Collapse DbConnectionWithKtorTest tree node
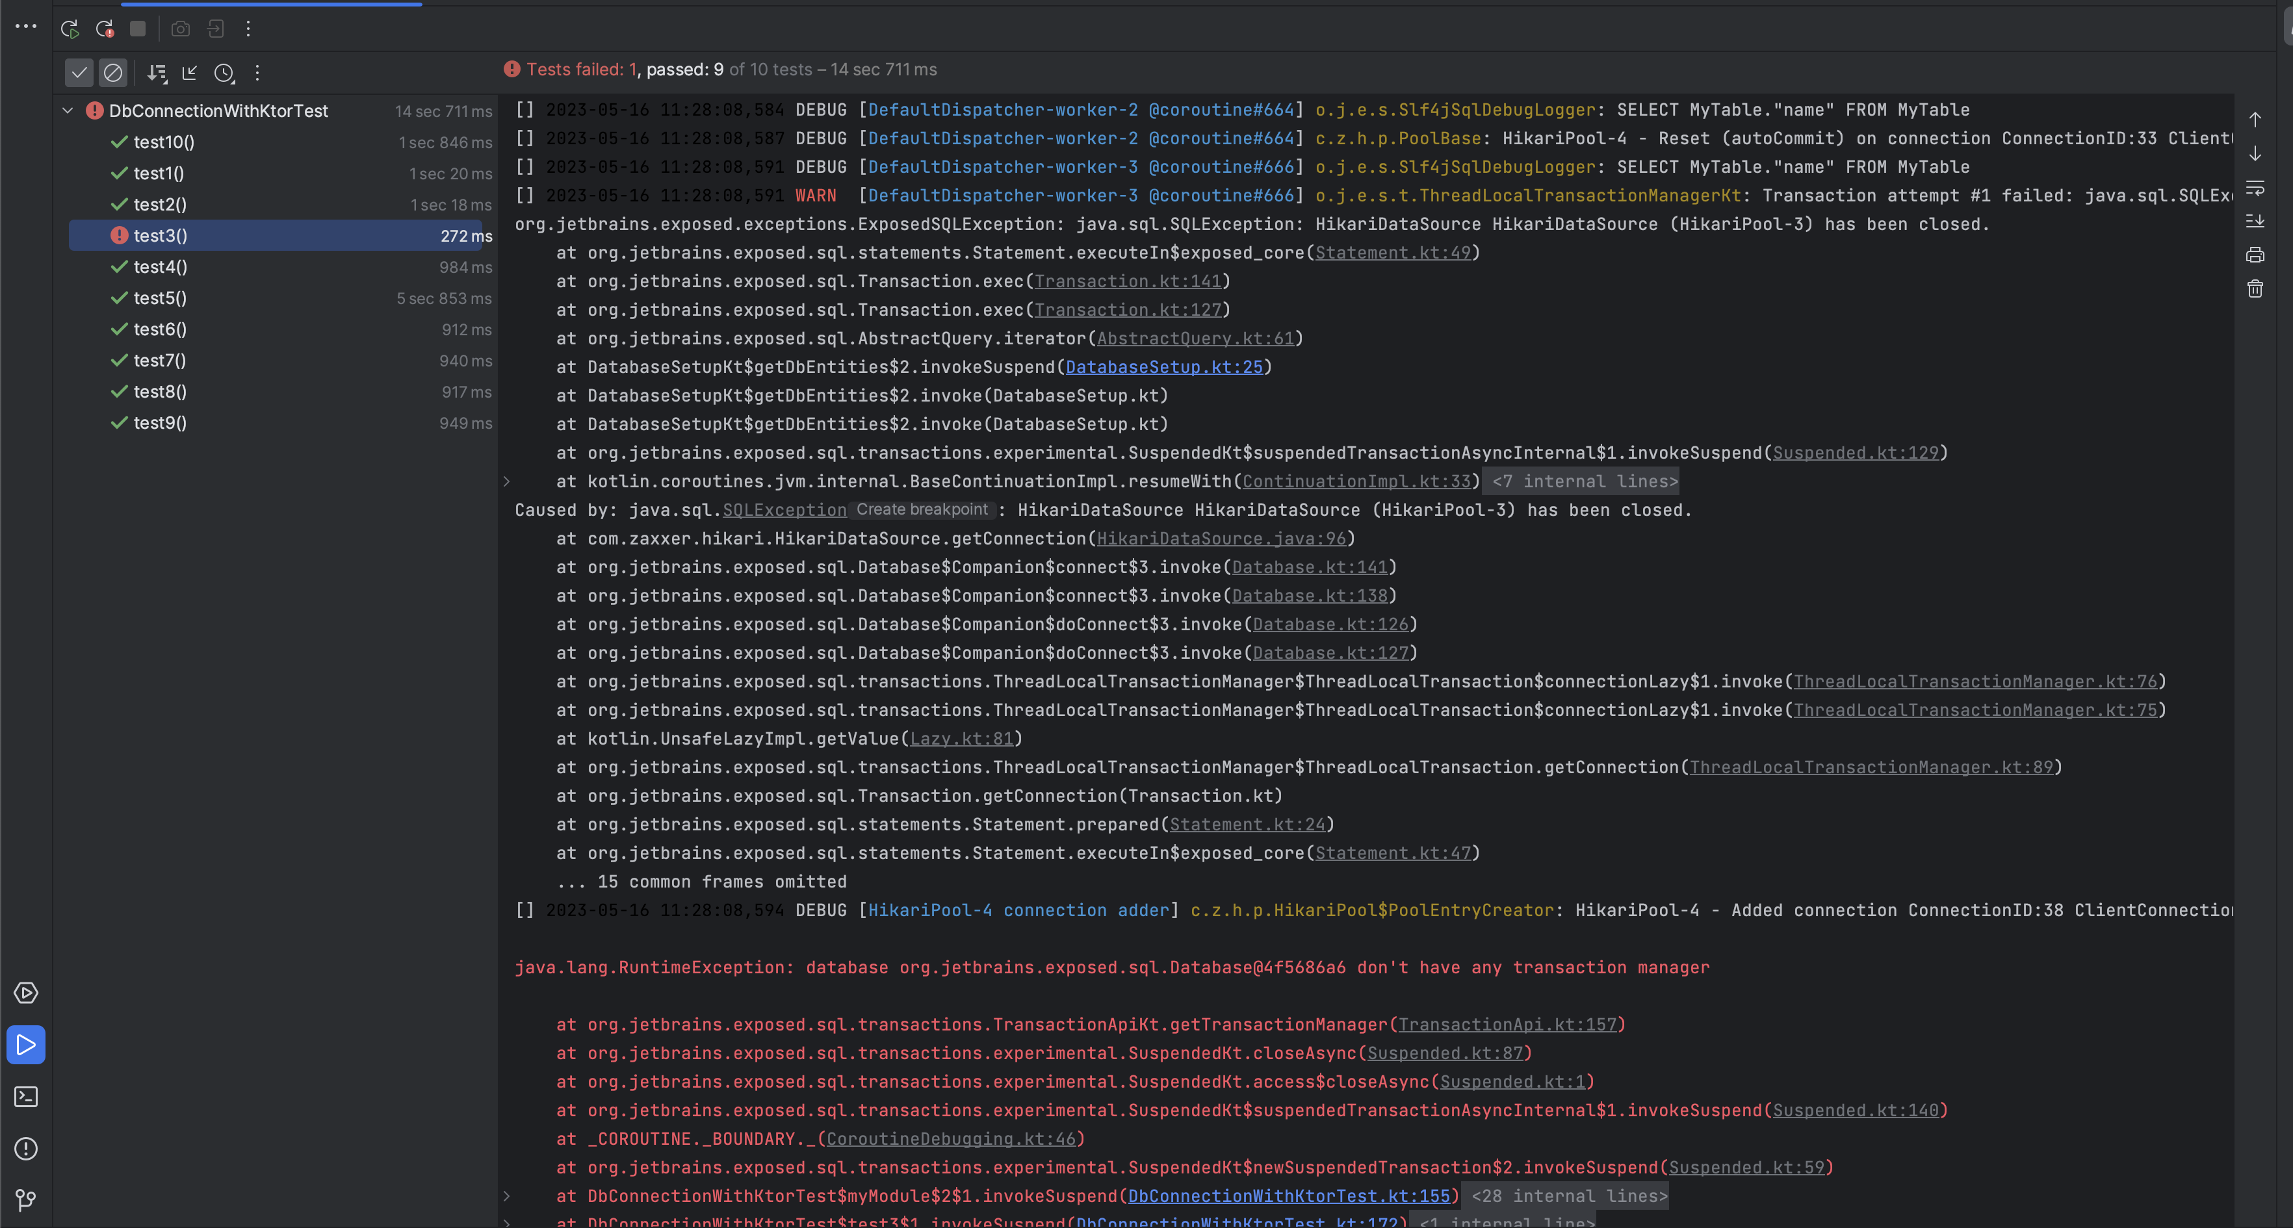Screen dimensions: 2293x1228 [x=68, y=111]
